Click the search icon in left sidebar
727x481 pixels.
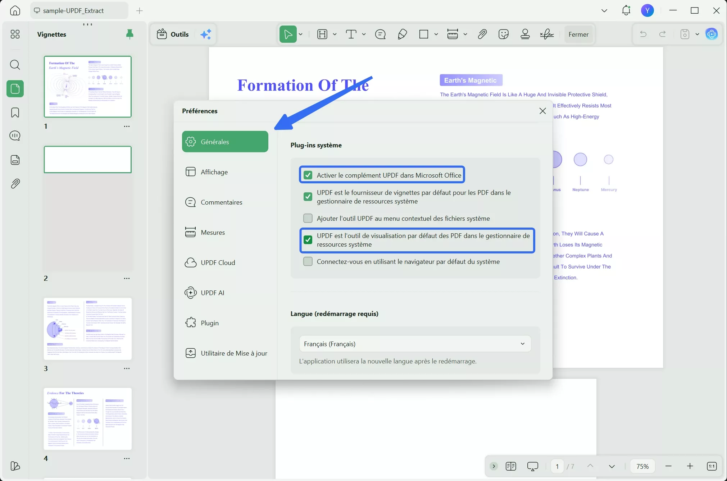(x=15, y=65)
